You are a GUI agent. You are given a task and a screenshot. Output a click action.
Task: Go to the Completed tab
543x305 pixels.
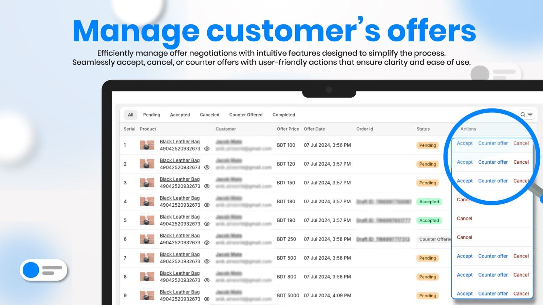(x=284, y=115)
